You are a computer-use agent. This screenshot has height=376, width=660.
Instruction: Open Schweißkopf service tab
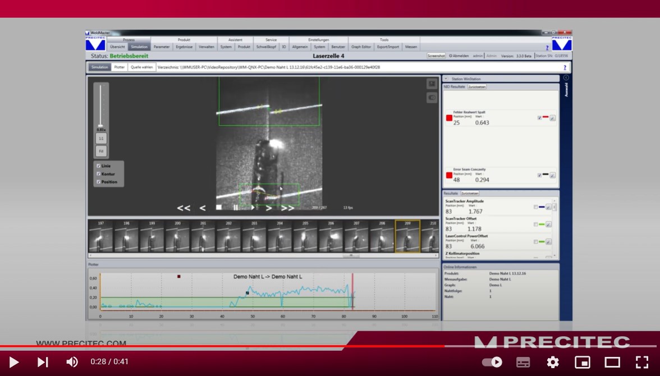click(267, 47)
